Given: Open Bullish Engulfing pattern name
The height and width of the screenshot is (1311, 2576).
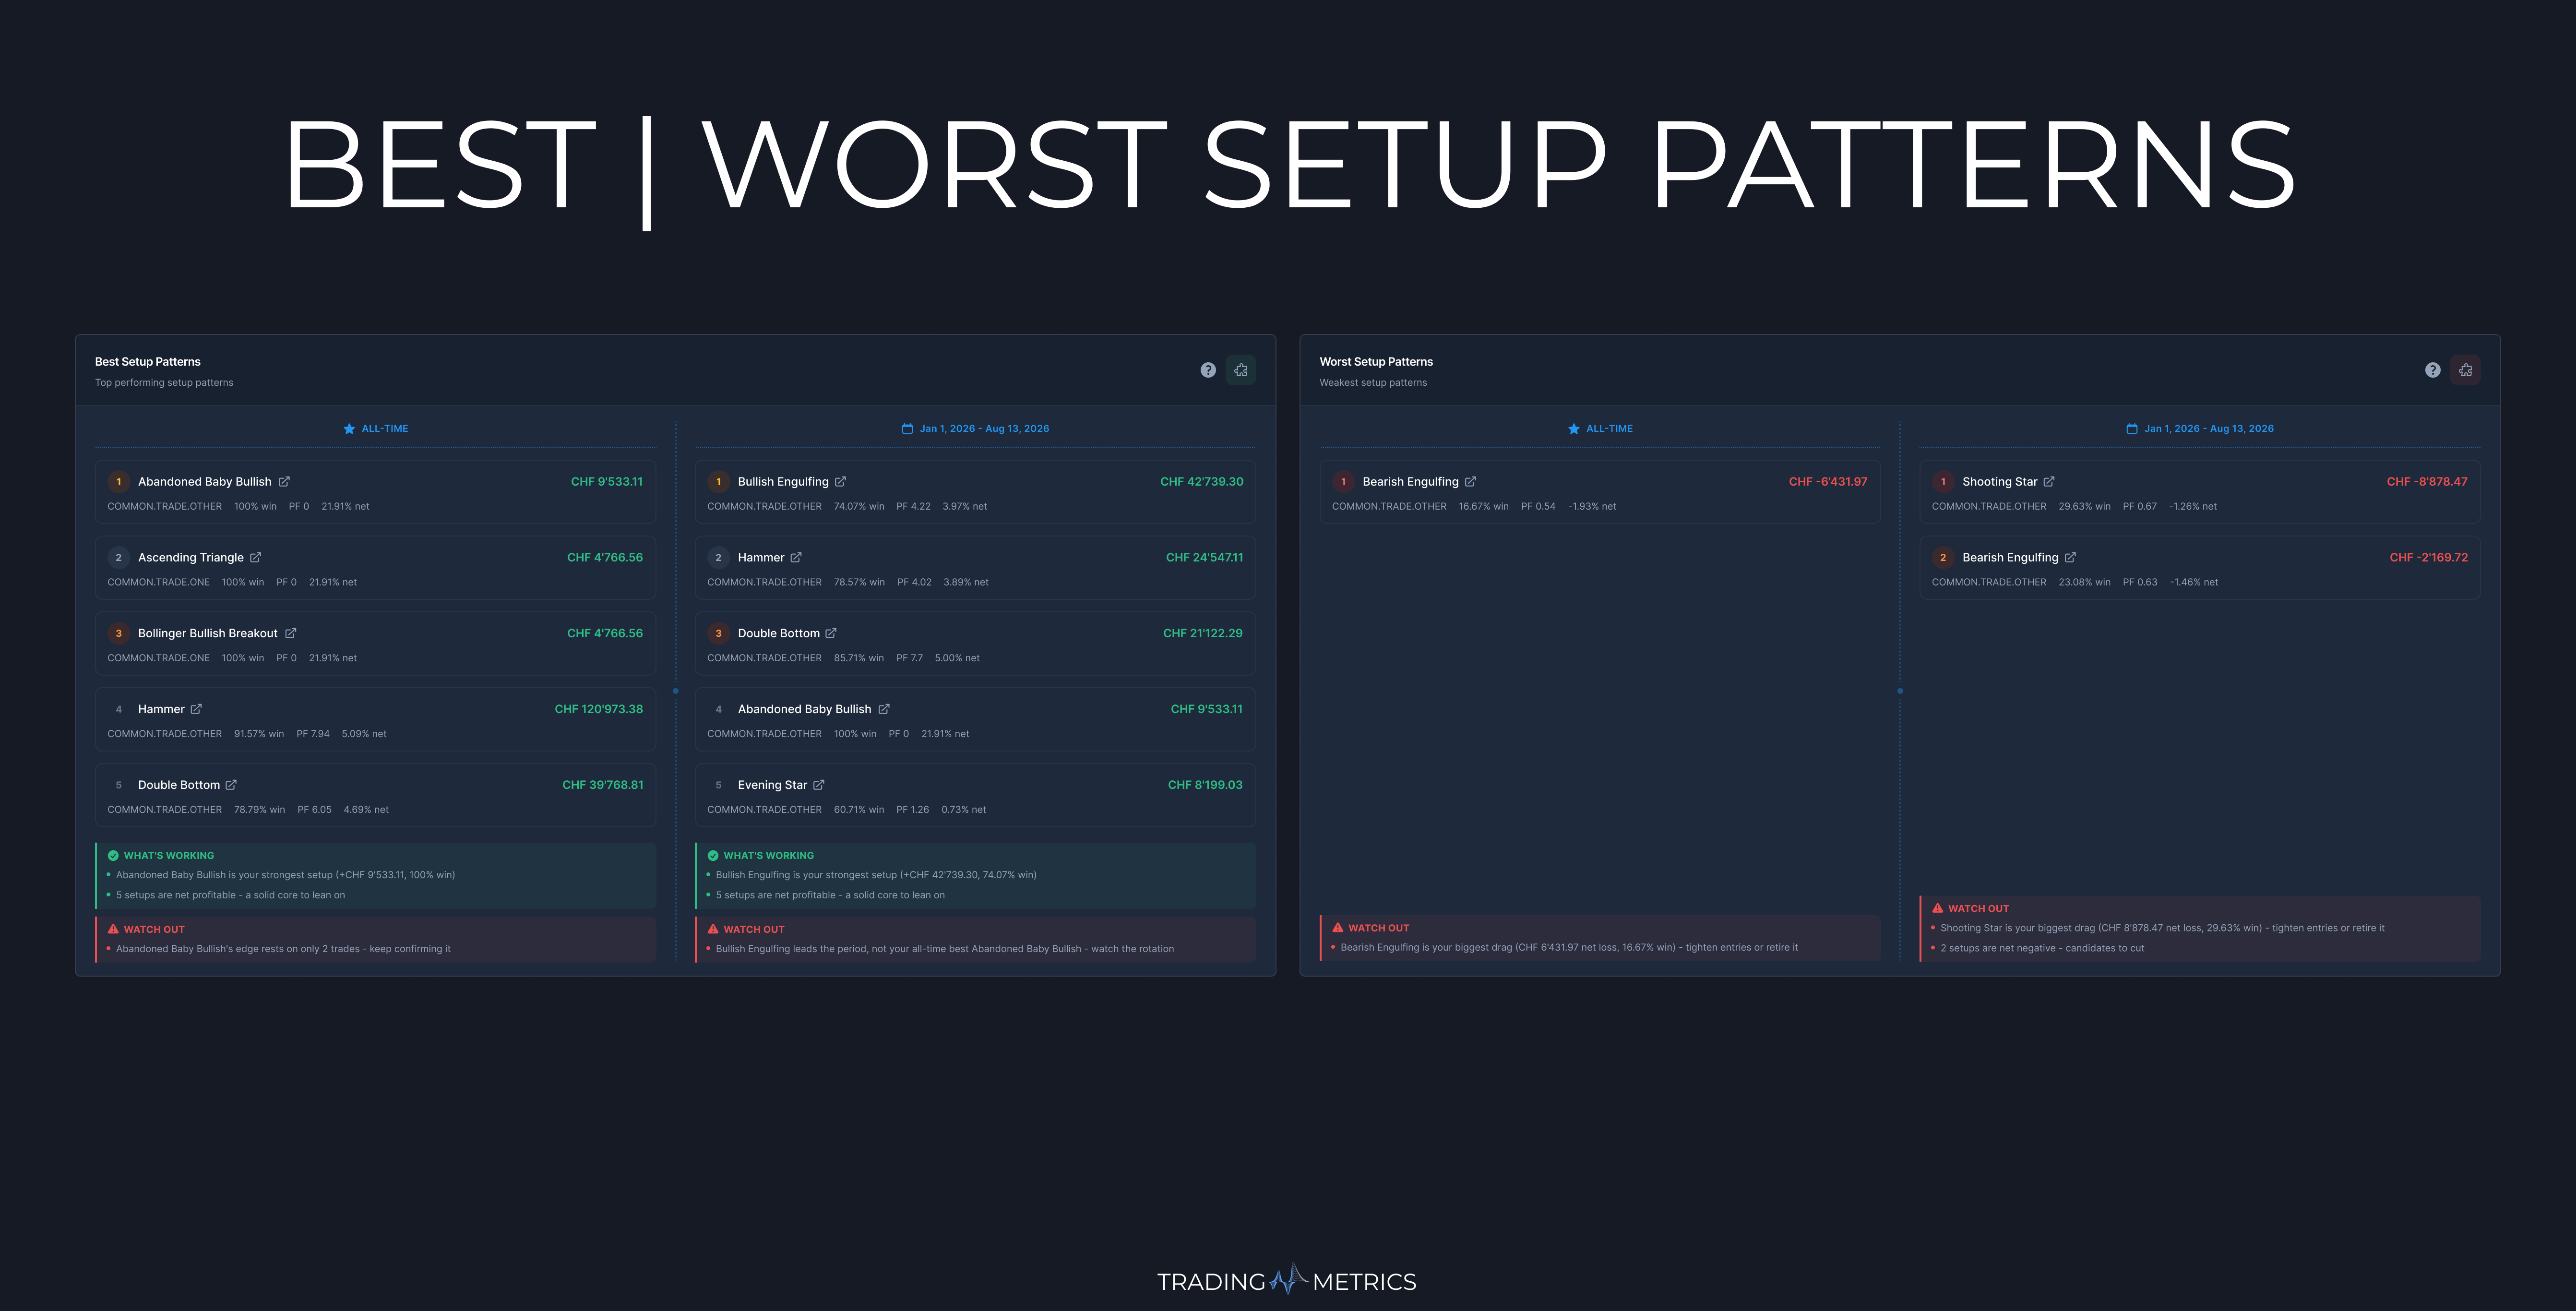Looking at the screenshot, I should pos(783,481).
